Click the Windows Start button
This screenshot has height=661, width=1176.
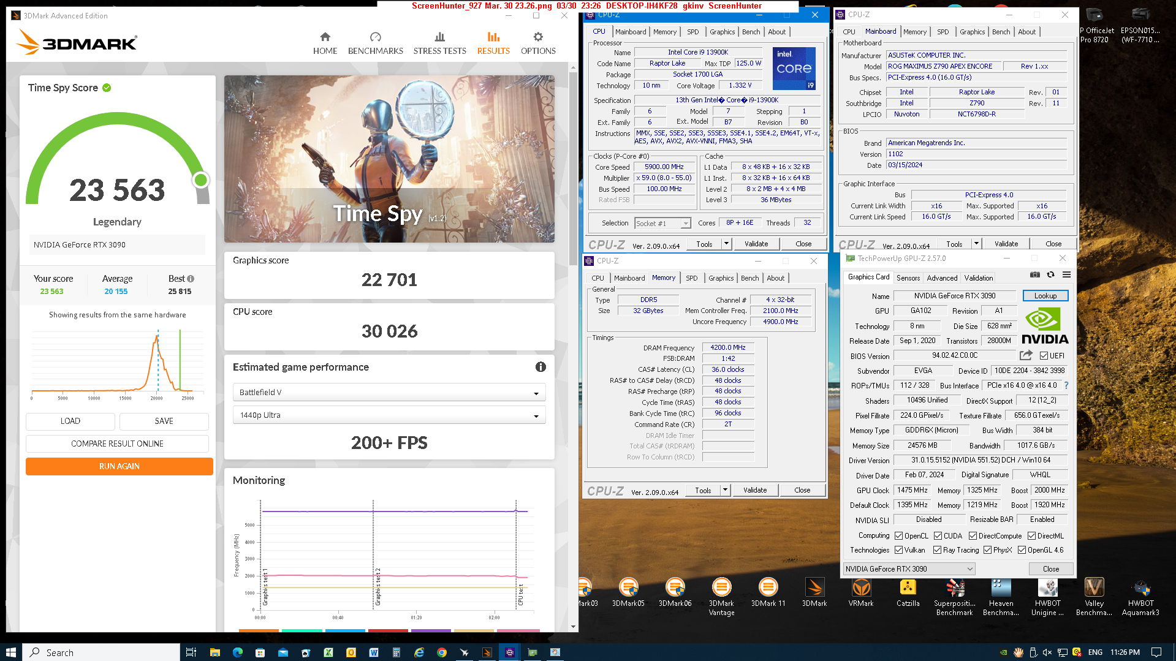[x=10, y=652]
